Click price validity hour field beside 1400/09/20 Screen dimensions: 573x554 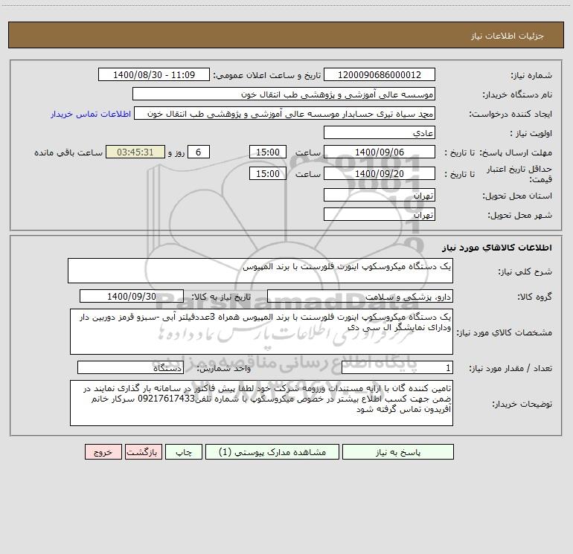267,173
